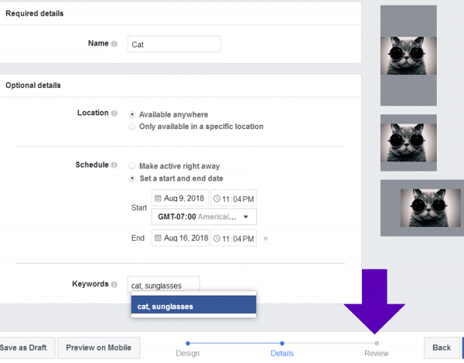The width and height of the screenshot is (464, 363).
Task: Select Set a start and end date
Action: 132,178
